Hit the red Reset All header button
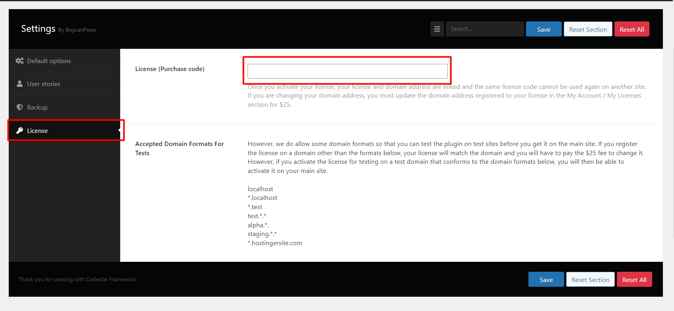 pyautogui.click(x=632, y=29)
